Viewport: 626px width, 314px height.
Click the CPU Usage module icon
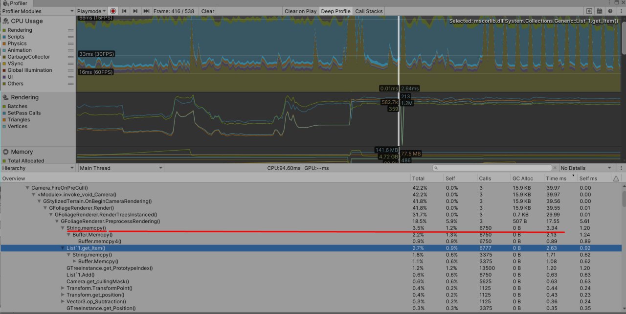[6, 21]
